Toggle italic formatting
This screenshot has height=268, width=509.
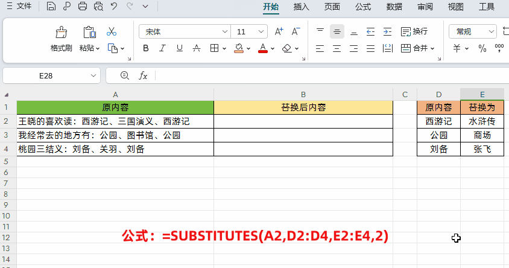163,48
